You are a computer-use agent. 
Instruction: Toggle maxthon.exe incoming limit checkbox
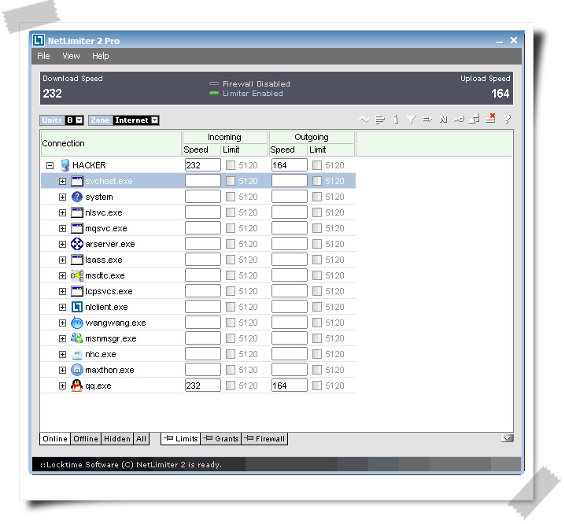(231, 370)
